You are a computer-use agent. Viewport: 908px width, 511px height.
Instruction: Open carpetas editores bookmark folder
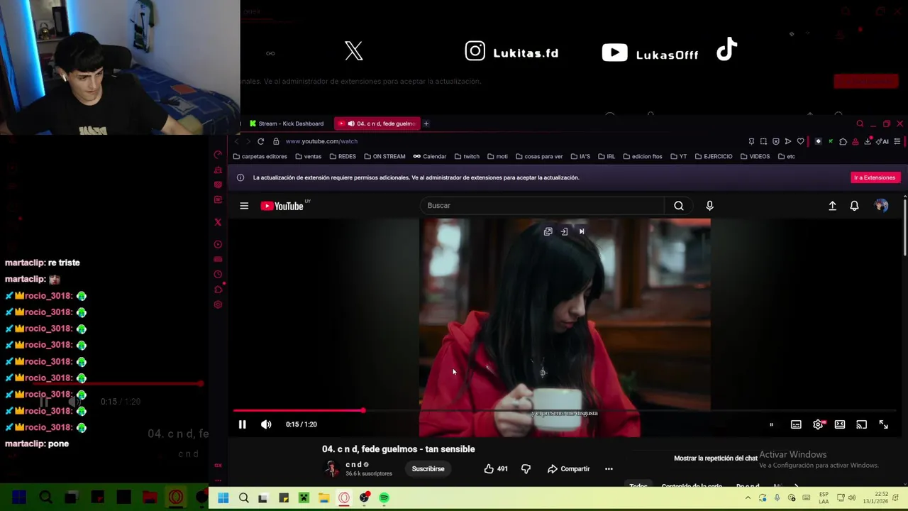click(x=260, y=156)
